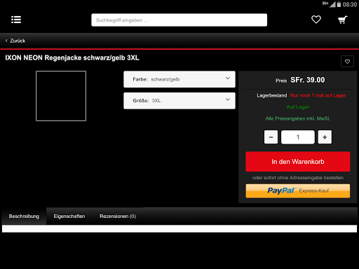The width and height of the screenshot is (359, 269).
Task: Open the hamburger menu icon
Action: pyautogui.click(x=16, y=20)
